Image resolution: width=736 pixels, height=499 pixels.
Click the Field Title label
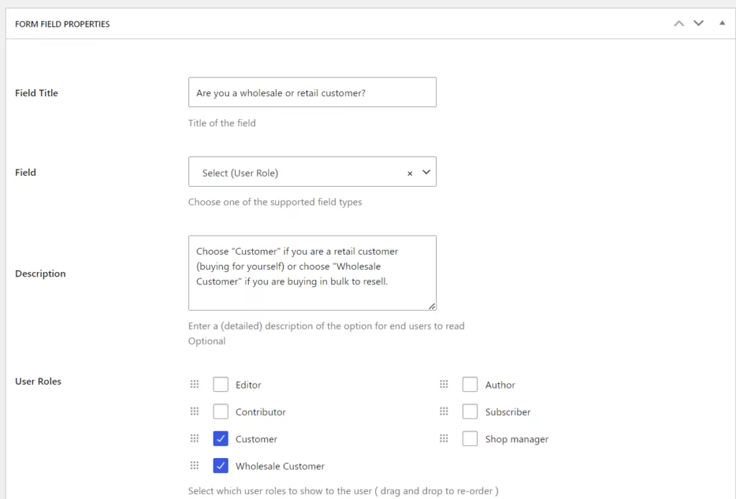pyautogui.click(x=37, y=93)
